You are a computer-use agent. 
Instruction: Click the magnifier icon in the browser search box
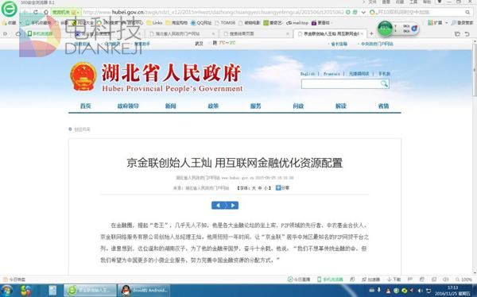467,12
